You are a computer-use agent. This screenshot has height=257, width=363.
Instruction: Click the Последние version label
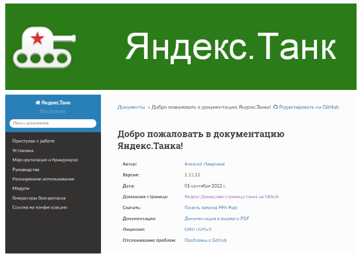pos(53,112)
